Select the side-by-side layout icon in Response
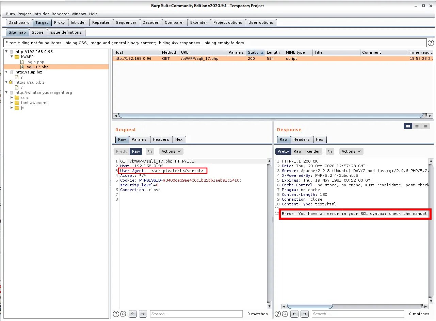Screen dimensions: 436x321 click(408, 126)
